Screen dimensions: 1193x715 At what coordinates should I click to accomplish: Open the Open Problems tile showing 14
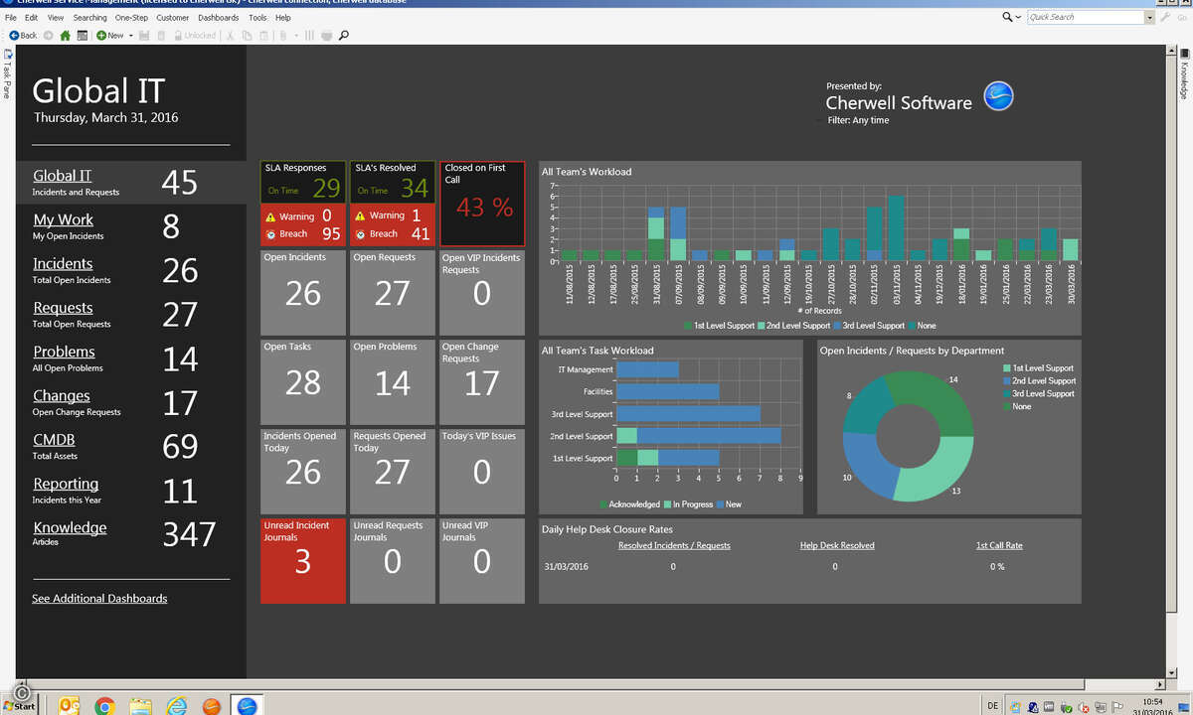[x=393, y=382]
